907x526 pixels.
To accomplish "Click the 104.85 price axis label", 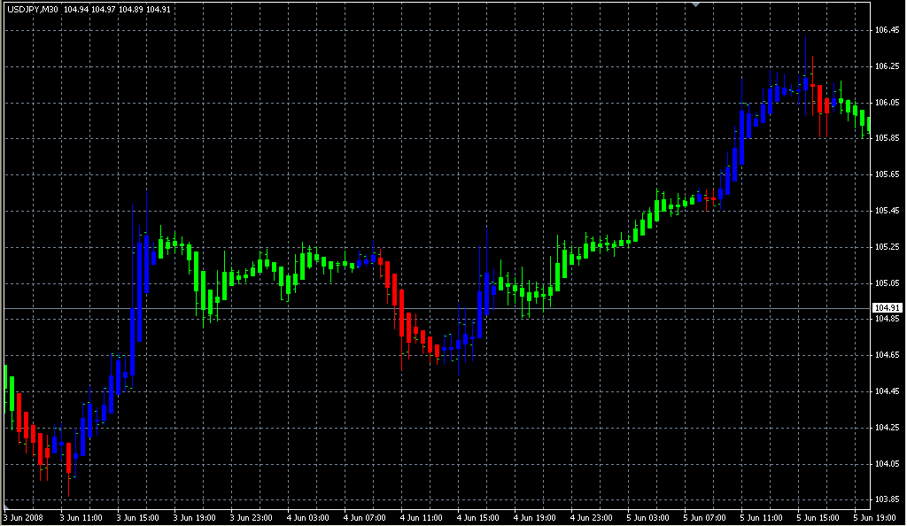I will click(x=888, y=319).
